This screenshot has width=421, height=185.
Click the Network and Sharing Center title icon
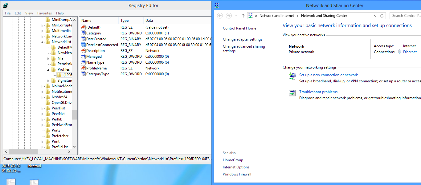(217, 6)
